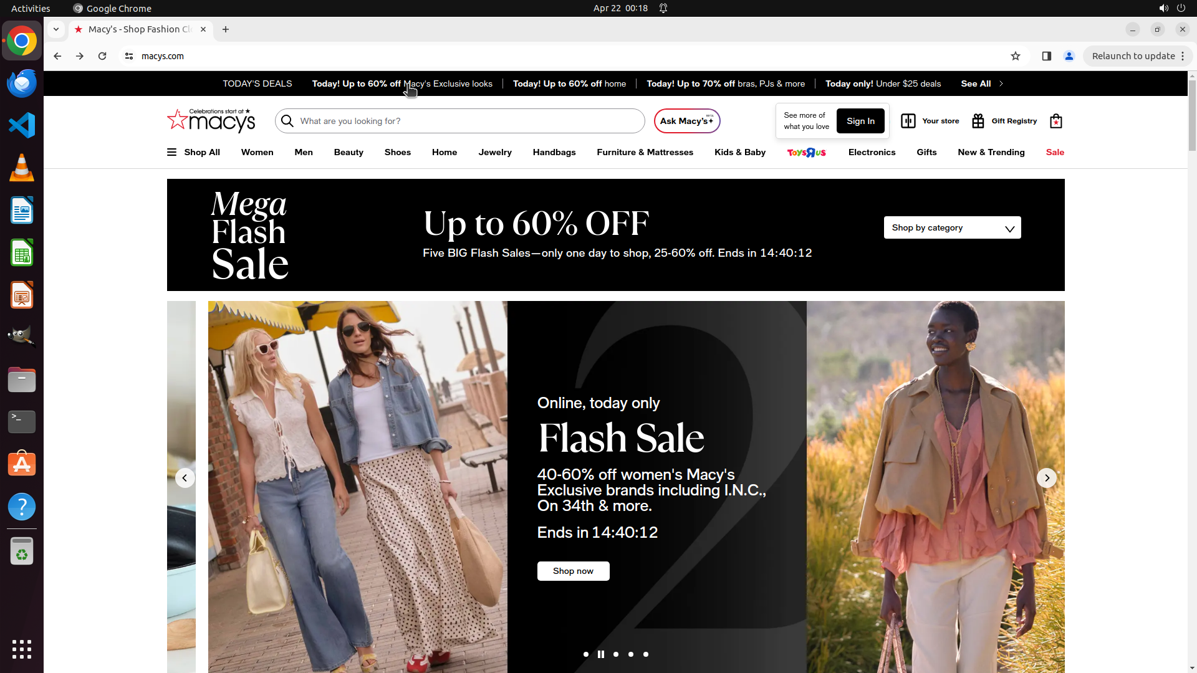Open the Shop All hamburger menu
Viewport: 1197px width, 673px height.
coord(171,152)
